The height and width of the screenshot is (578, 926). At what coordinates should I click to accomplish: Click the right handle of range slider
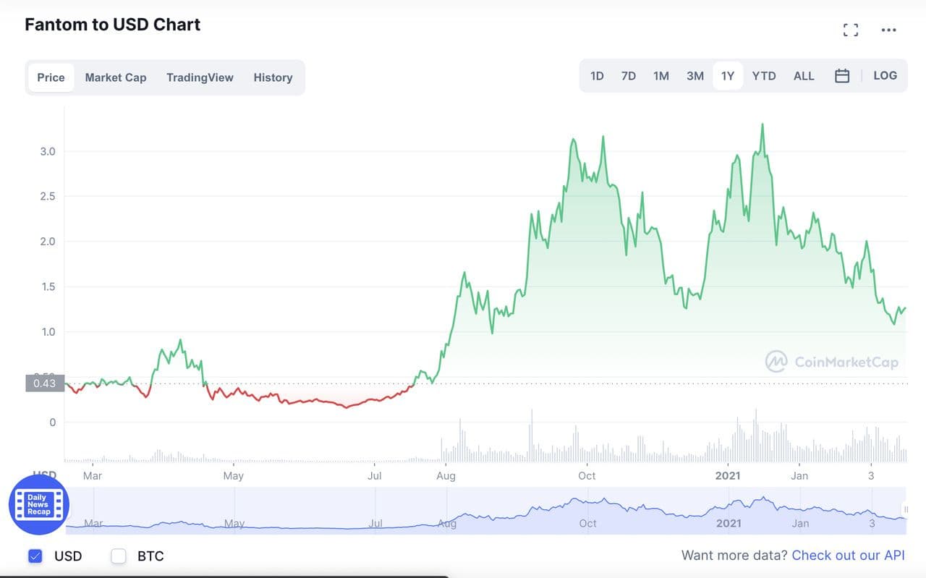coord(905,510)
